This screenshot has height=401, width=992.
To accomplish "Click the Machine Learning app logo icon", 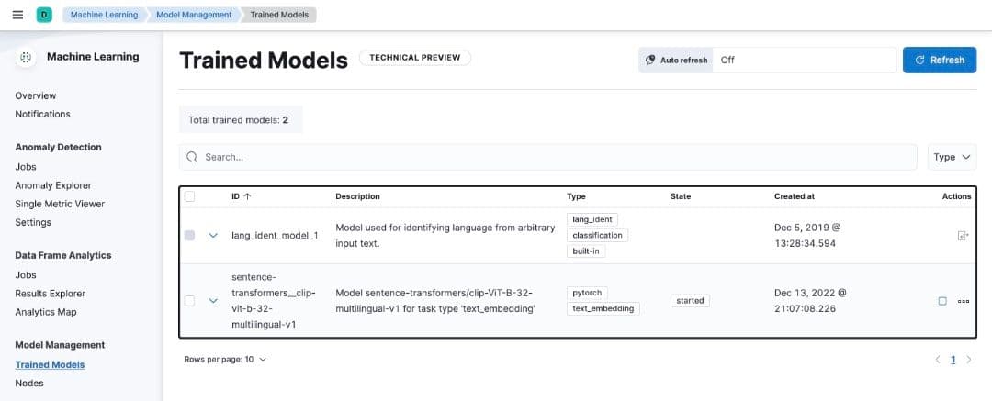I will click(27, 57).
